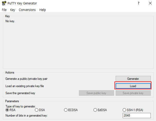Close the PuTTY Key Generator window

[150, 3]
